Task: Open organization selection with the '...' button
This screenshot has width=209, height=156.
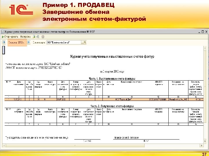Action: coord(82,42)
